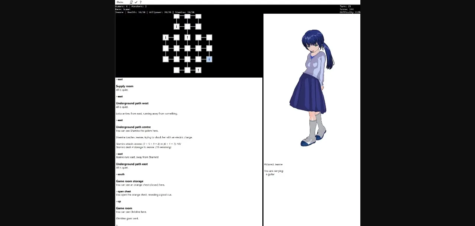Click the Difficulty readout in status bar
This screenshot has height=226, width=475.
(x=350, y=12)
